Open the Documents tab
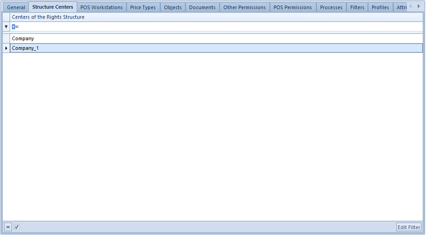Image resolution: width=426 pixels, height=235 pixels. pyautogui.click(x=202, y=7)
